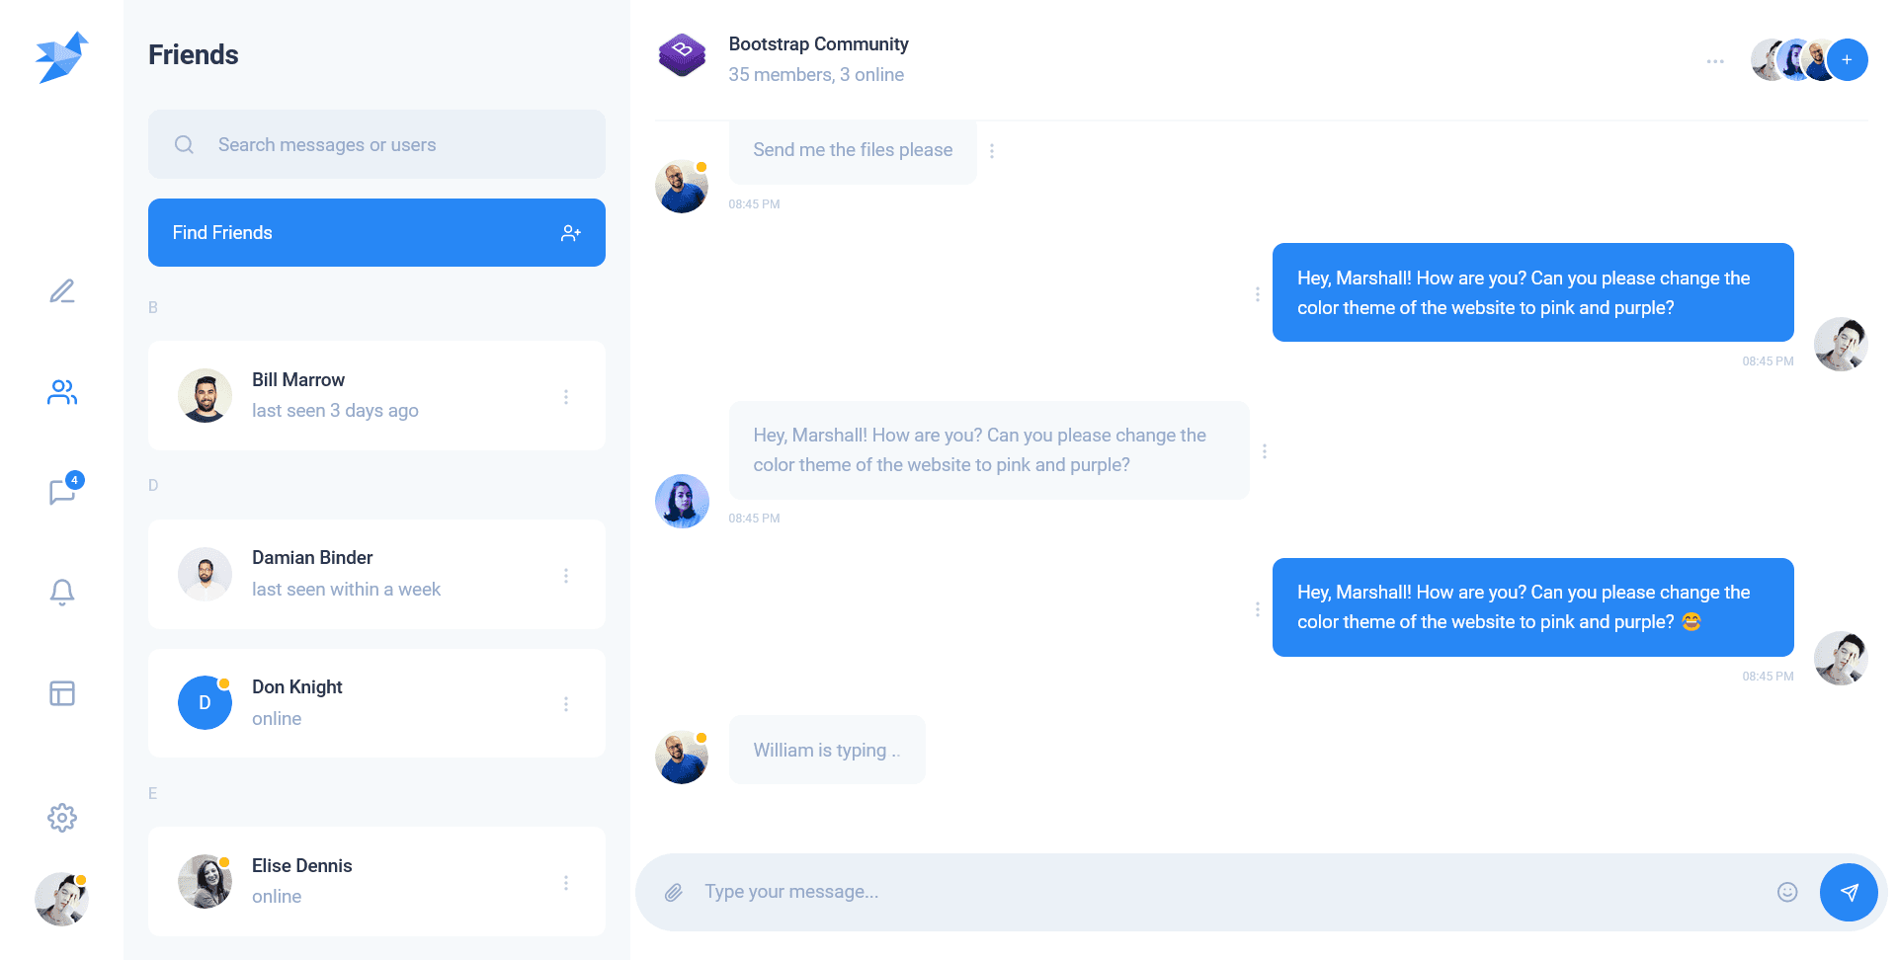Expand options menu for Elise Dennis
This screenshot has width=1897, height=960.
[x=566, y=882]
